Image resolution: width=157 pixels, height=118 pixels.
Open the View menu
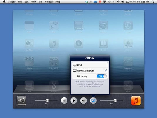tap(34, 2)
